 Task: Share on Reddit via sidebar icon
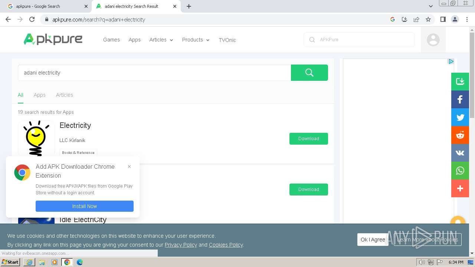460,135
